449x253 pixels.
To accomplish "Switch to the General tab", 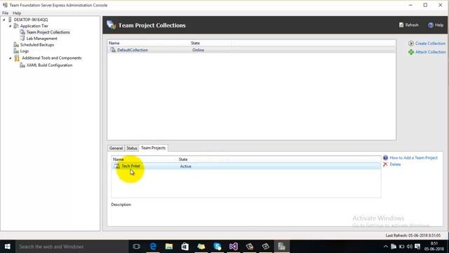I will [x=116, y=148].
